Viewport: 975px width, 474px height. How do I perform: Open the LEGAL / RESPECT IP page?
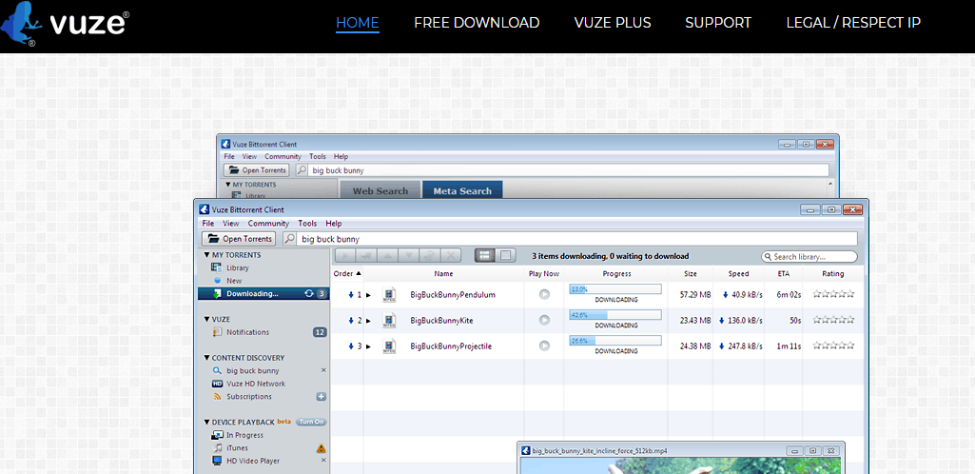tap(853, 23)
